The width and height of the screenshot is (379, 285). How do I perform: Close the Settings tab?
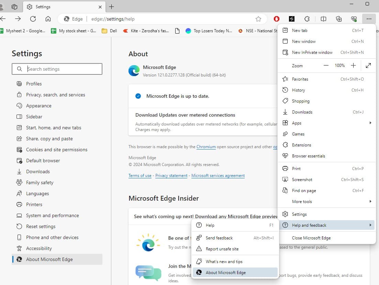[100, 7]
